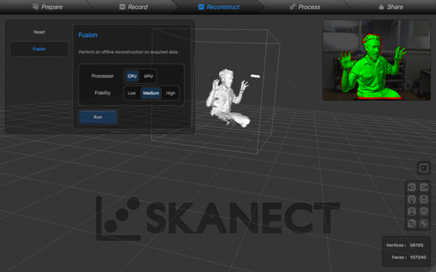
Task: Click the box with corner dots icon
Action: pyautogui.click(x=412, y=224)
